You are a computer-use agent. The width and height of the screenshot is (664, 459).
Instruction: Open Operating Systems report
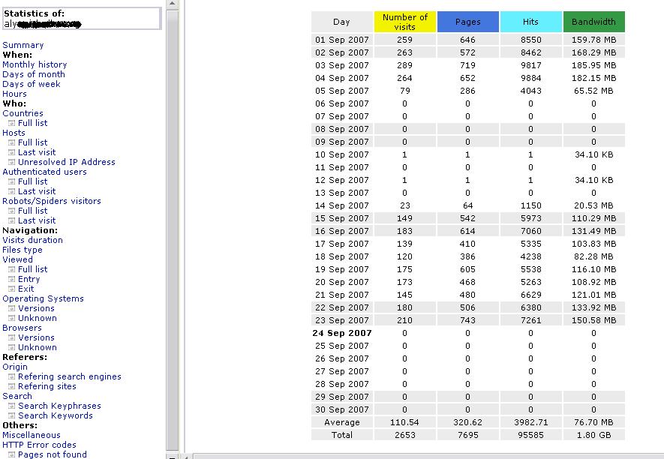(x=44, y=298)
